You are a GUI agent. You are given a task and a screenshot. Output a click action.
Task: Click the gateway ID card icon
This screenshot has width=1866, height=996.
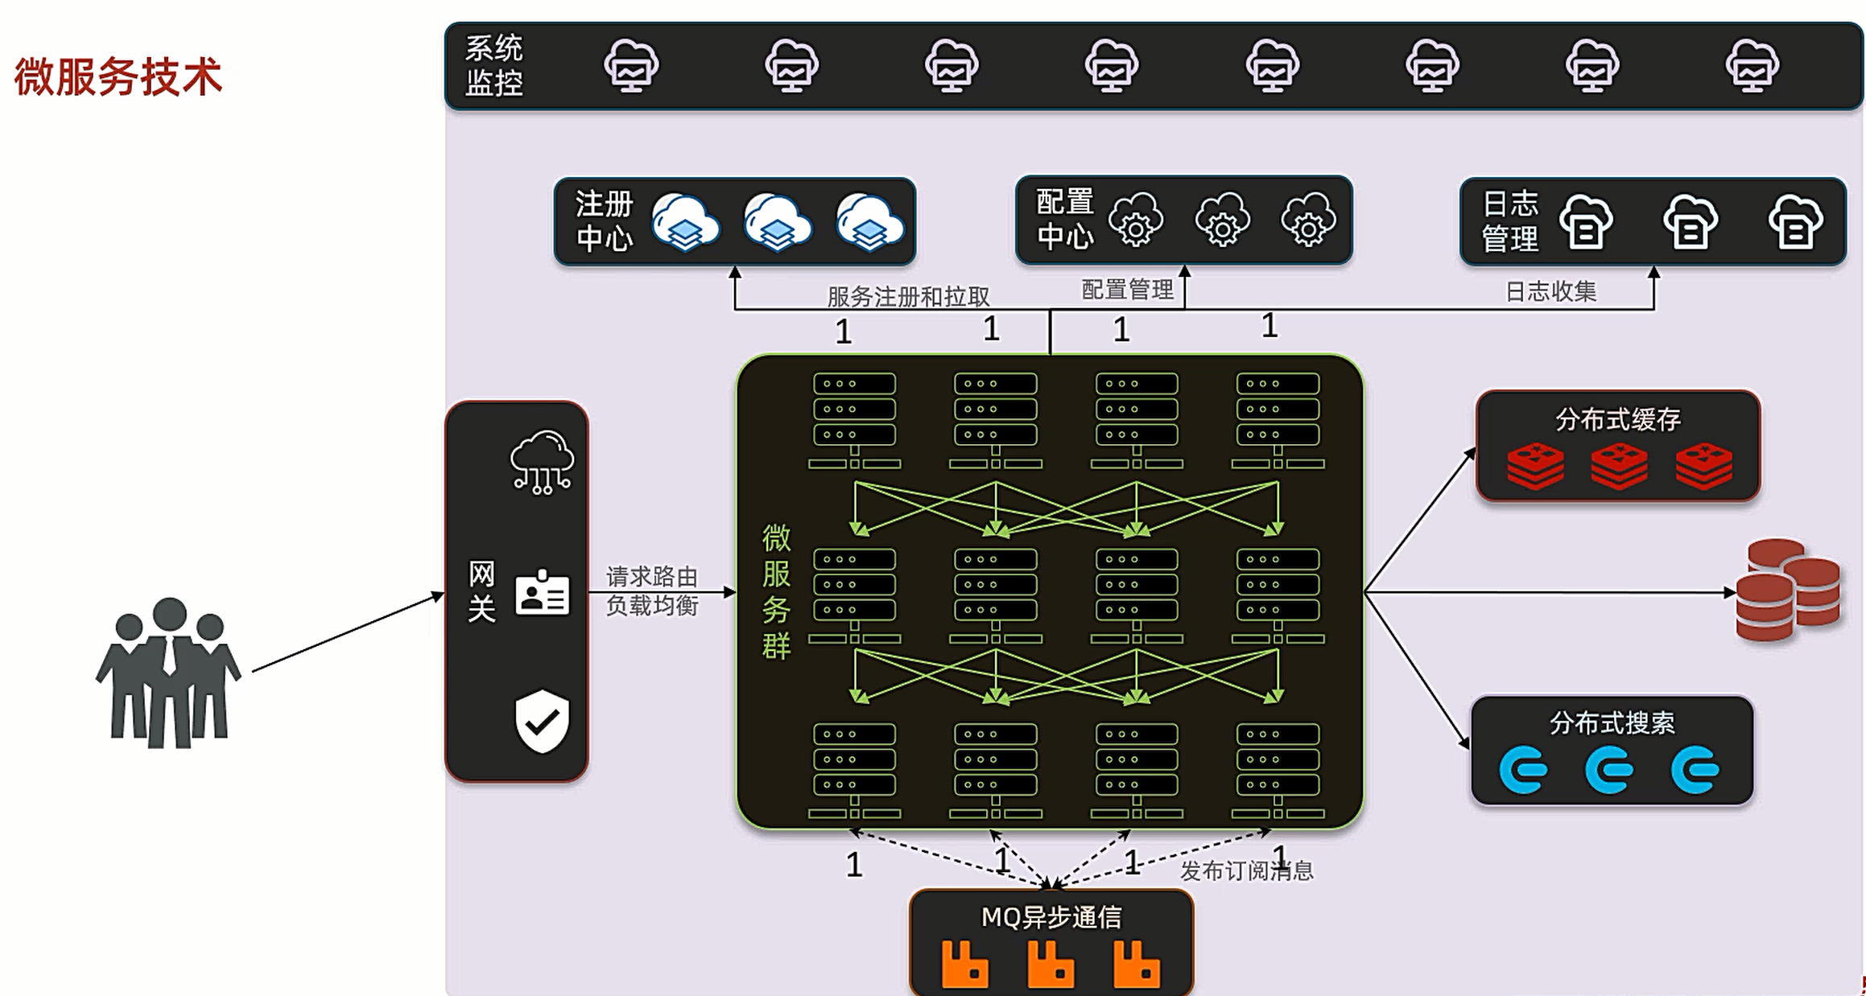tap(542, 593)
